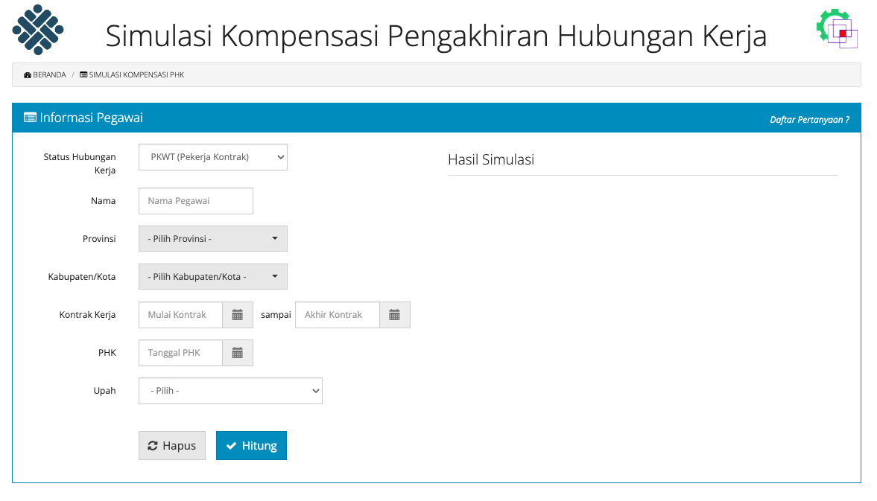Open the Upah selection dropdown
The height and width of the screenshot is (501, 877).
(x=230, y=391)
